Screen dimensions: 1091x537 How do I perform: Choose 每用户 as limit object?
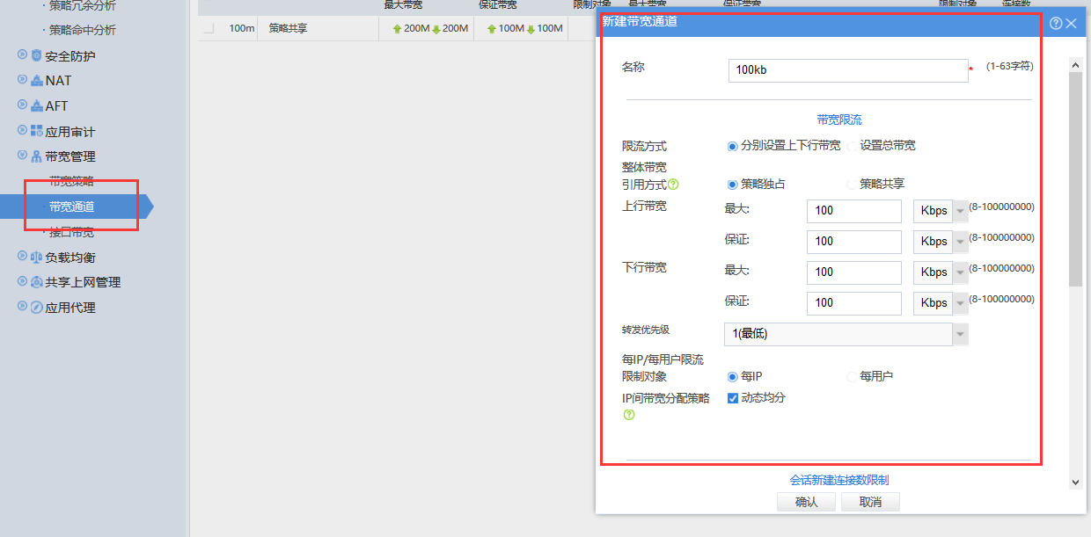(x=851, y=376)
